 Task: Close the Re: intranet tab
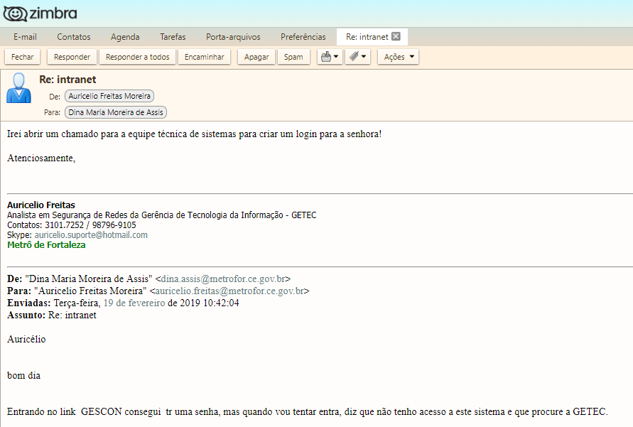pyautogui.click(x=396, y=36)
